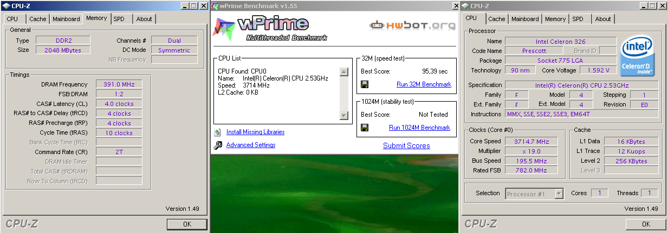Click wPrime Benchmark title bar icon
Image resolution: width=668 pixels, height=233 pixels.
214,6
